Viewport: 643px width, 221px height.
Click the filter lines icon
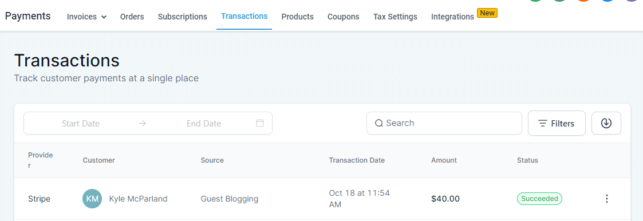[543, 124]
